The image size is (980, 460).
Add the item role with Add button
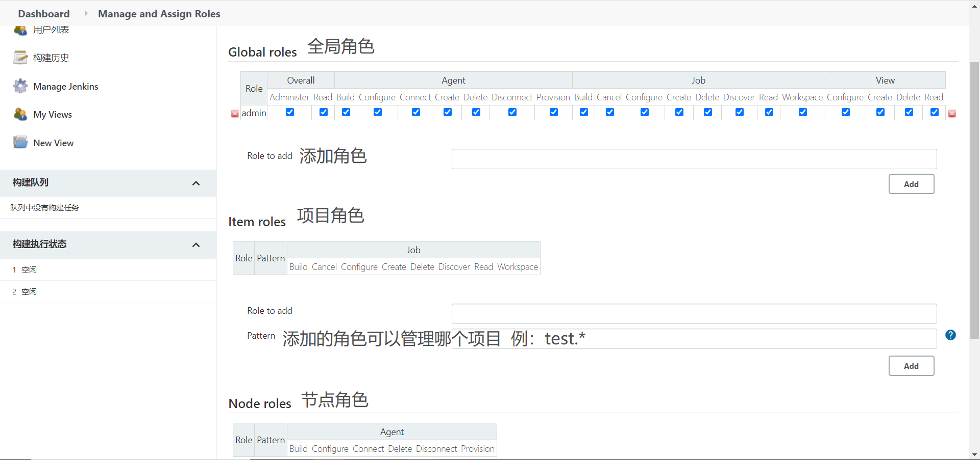(x=912, y=366)
